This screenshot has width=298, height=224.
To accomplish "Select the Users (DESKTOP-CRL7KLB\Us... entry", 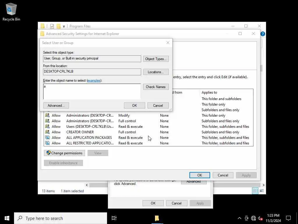I will coord(148,127).
